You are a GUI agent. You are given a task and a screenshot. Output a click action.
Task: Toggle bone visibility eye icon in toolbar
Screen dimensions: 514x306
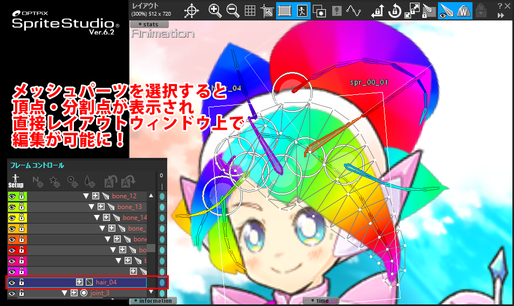tap(446, 10)
